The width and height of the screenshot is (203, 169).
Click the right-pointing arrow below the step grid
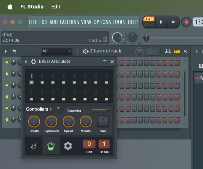click(183, 136)
